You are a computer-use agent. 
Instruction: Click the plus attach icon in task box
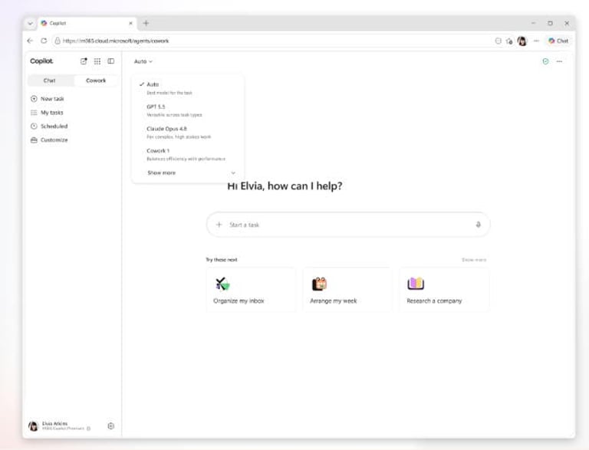219,225
